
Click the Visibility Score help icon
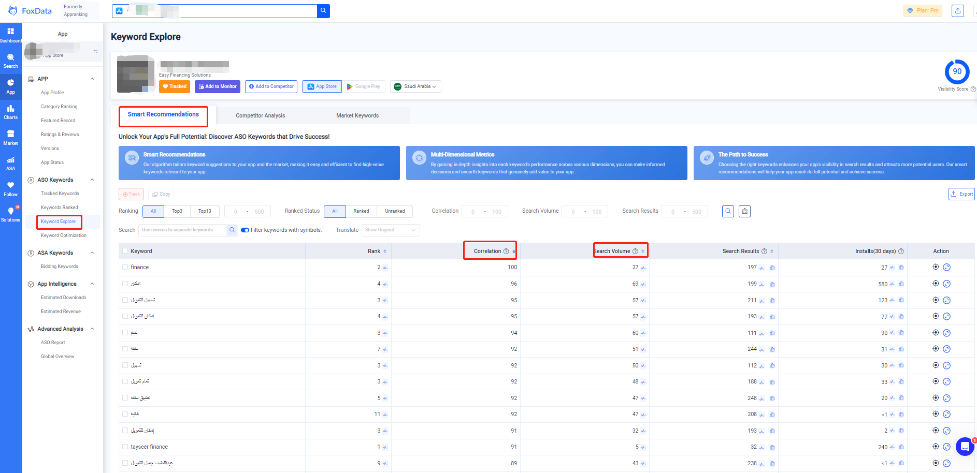click(x=973, y=89)
